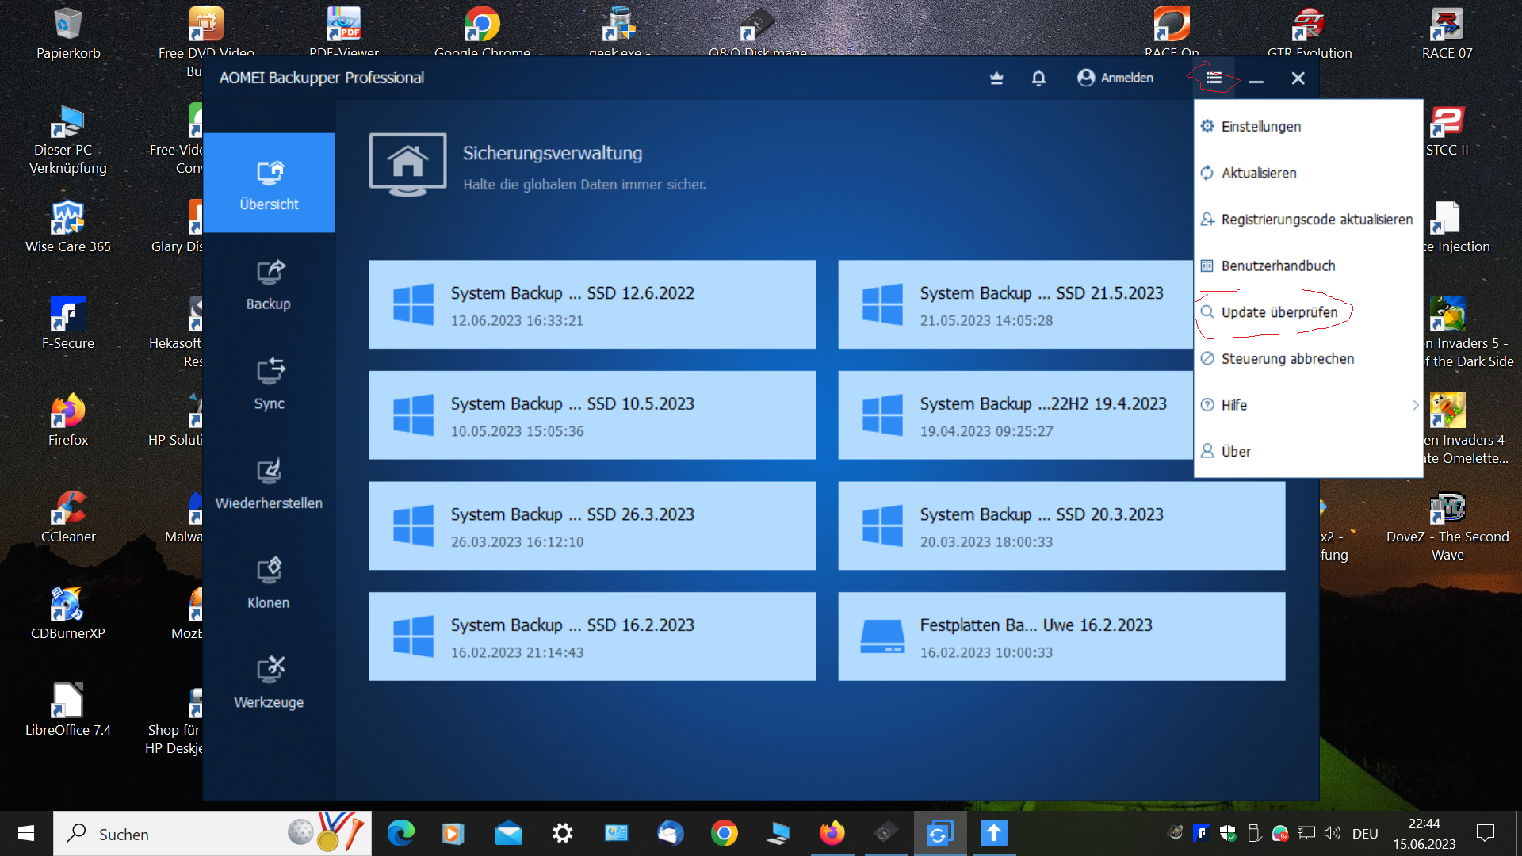Select System Backup SSD 26.3.2023 entry
The width and height of the screenshot is (1522, 856).
(x=592, y=525)
